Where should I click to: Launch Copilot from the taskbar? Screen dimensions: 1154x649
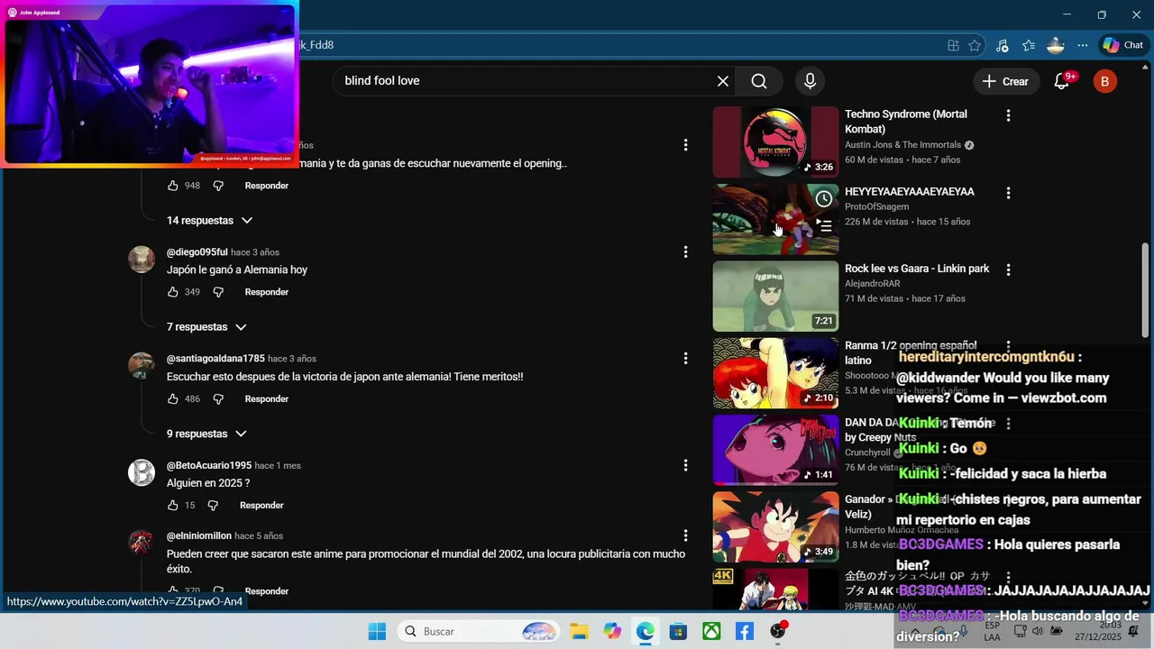click(613, 631)
